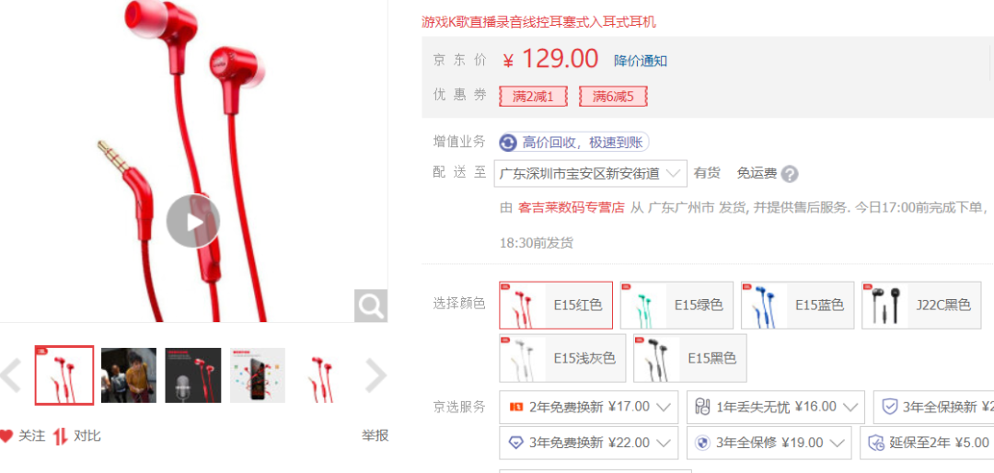
Task: Select the E15蓝色 color option
Action: (797, 305)
